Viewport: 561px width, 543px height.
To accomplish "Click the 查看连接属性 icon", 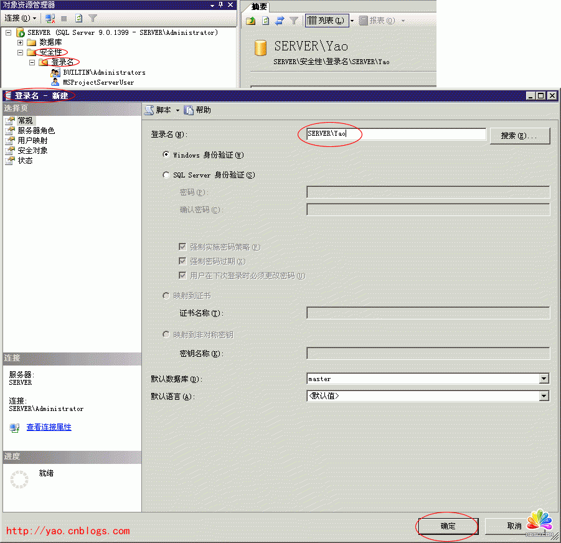I will point(15,428).
